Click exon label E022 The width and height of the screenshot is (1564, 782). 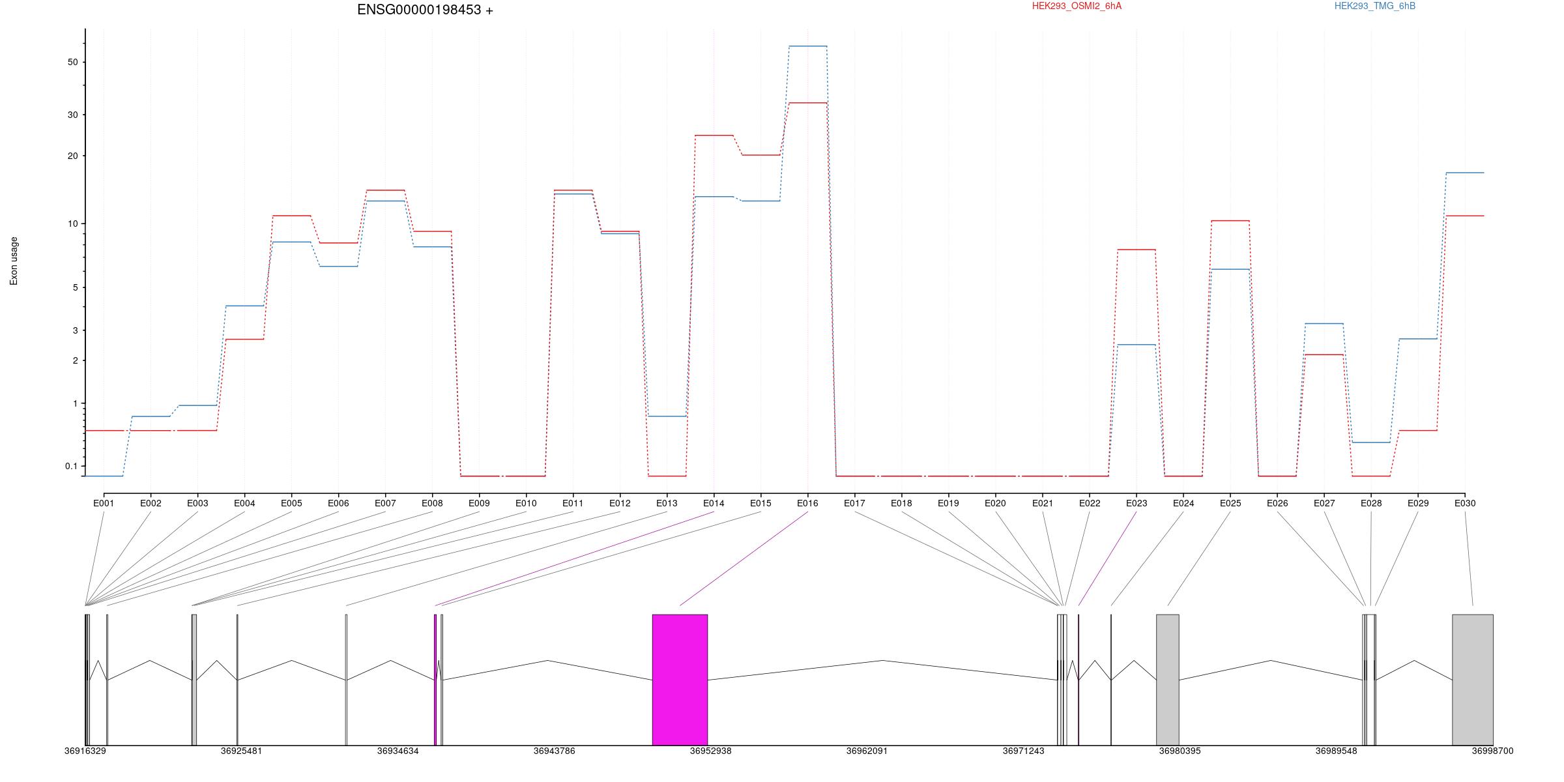1090,503
